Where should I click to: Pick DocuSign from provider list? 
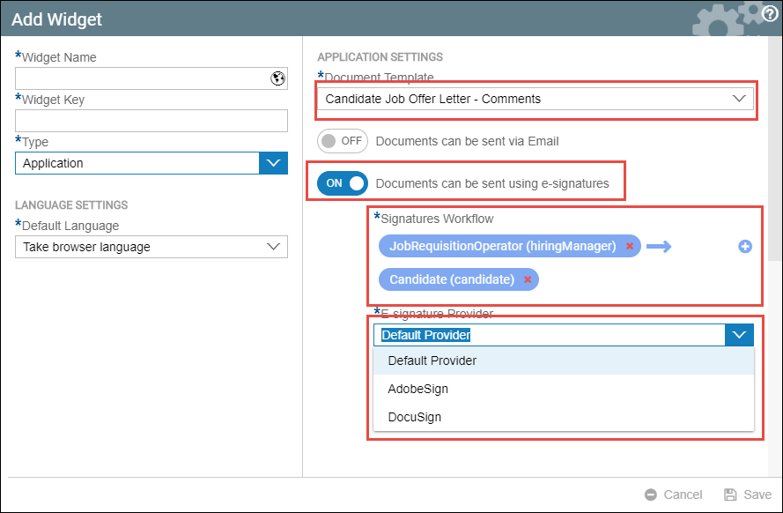[414, 417]
